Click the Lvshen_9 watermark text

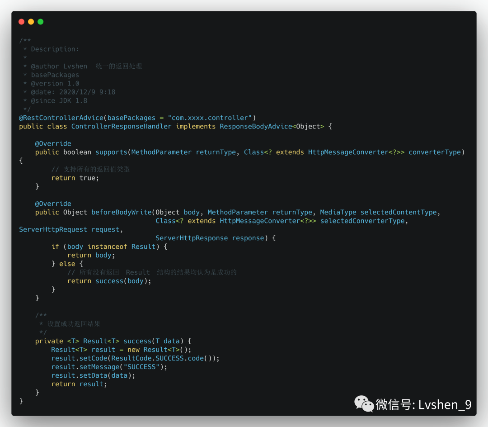[x=445, y=404]
